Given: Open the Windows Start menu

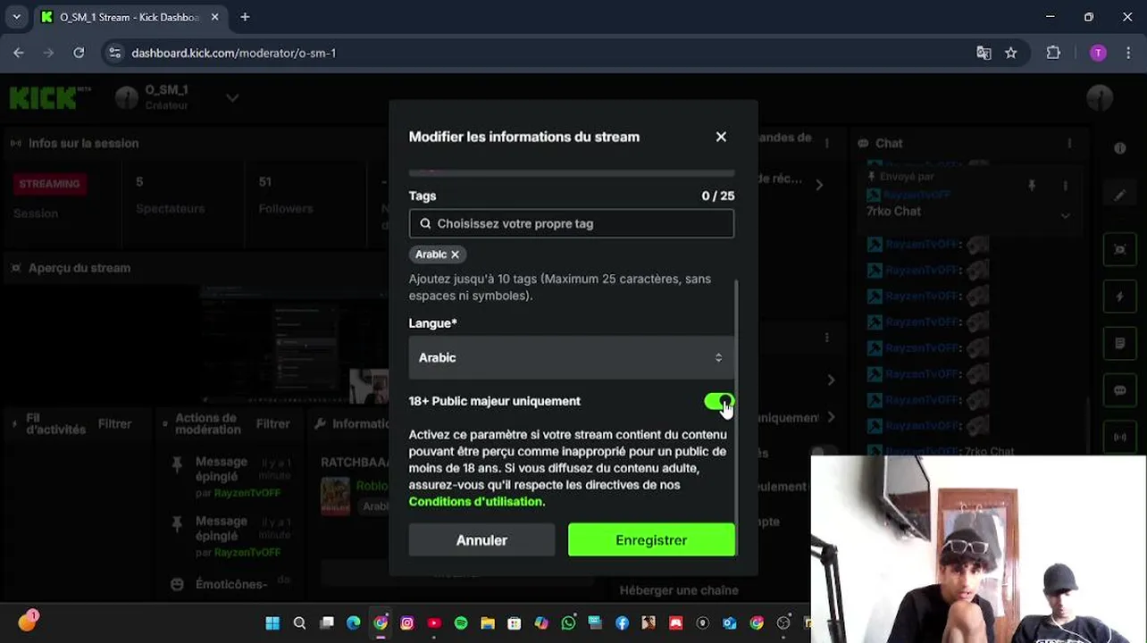Looking at the screenshot, I should (x=272, y=623).
